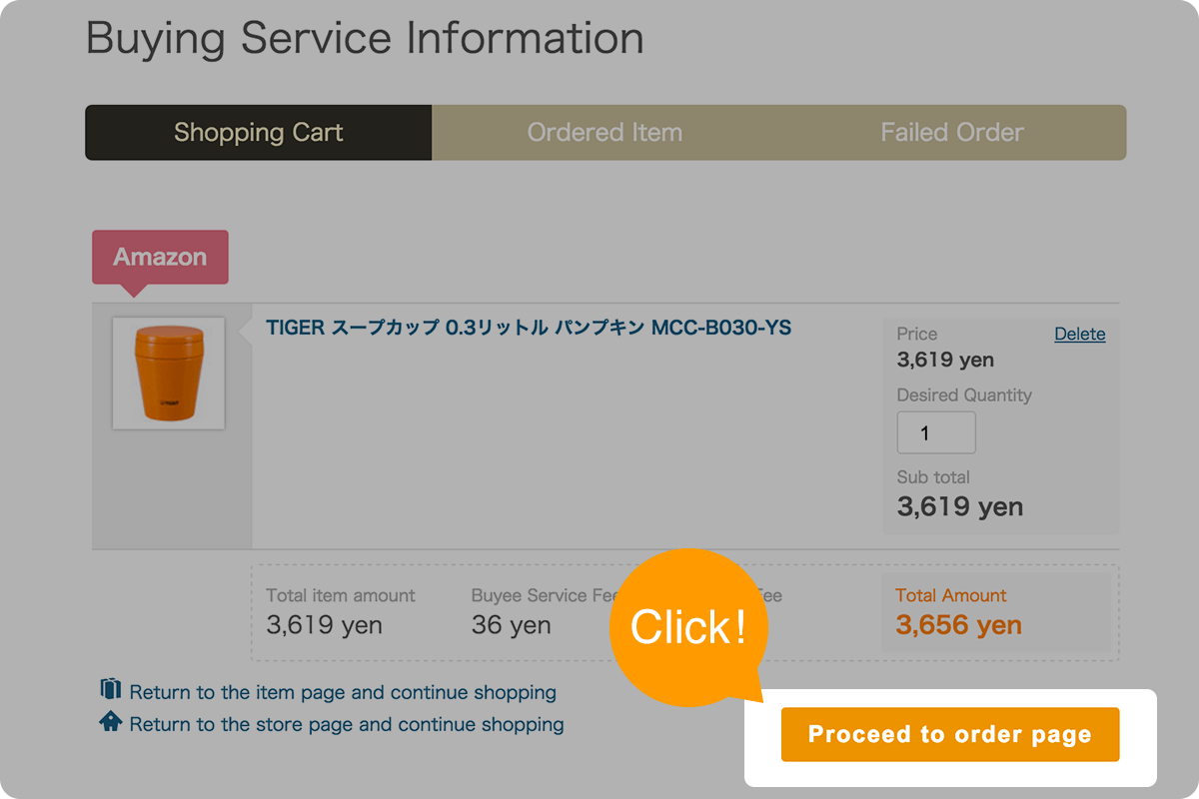
Task: Click the Price label above 3,619 yen
Action: 916,334
